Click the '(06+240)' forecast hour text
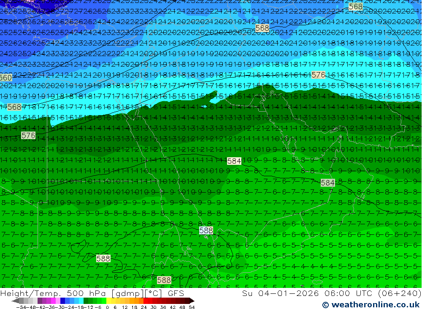The height and width of the screenshot is (309, 422). [x=400, y=293]
